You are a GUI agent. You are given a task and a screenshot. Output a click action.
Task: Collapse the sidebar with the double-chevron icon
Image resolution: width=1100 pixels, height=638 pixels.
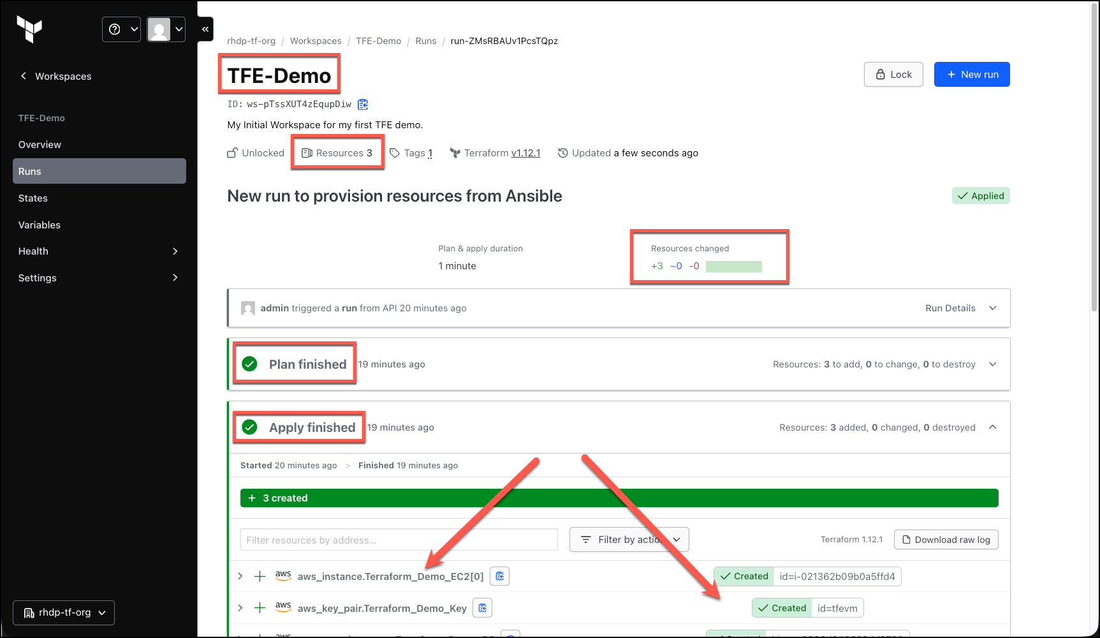(x=205, y=29)
